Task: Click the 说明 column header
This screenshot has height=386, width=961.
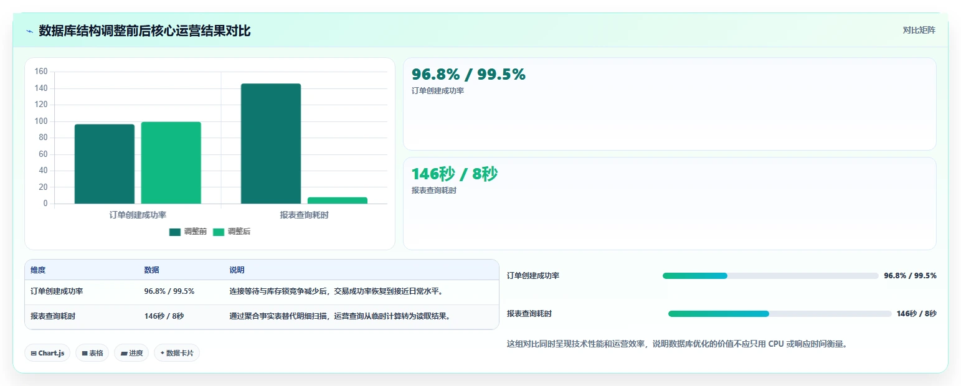Action: point(237,270)
